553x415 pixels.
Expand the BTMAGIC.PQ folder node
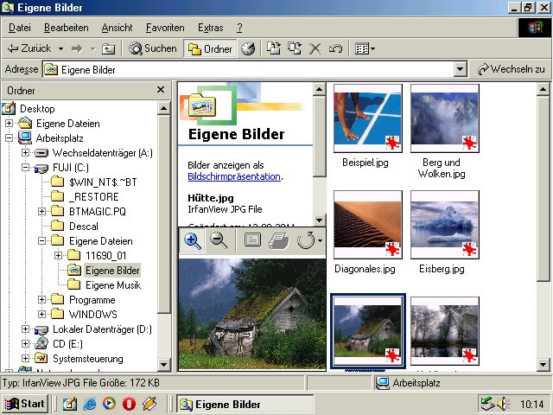42,211
